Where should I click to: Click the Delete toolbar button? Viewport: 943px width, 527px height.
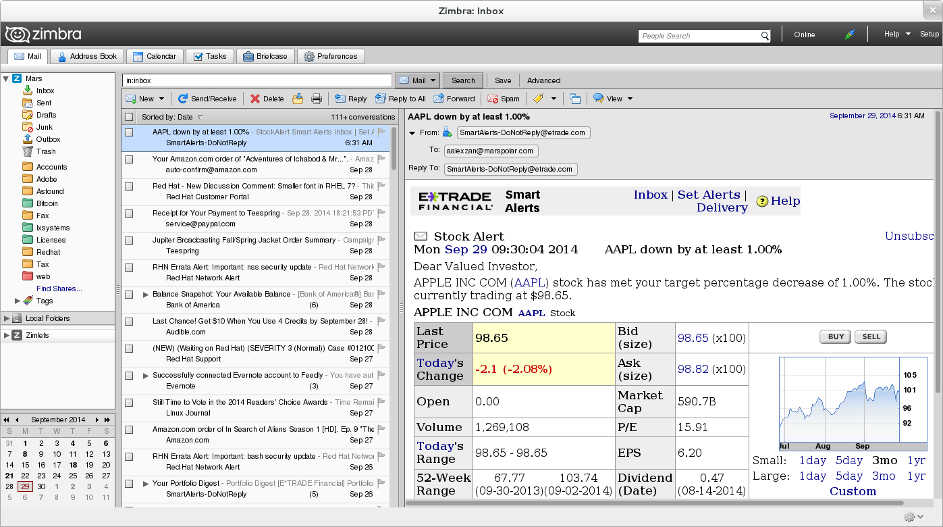pos(267,99)
